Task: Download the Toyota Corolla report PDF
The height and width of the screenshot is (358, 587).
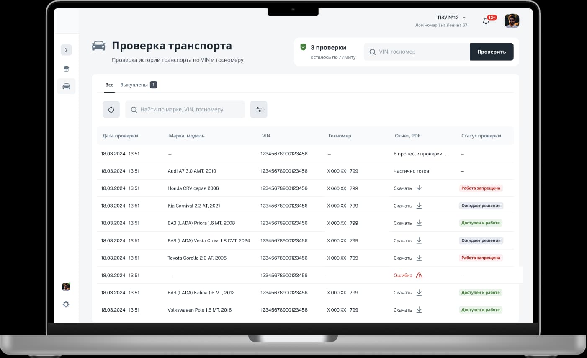Action: 419,258
